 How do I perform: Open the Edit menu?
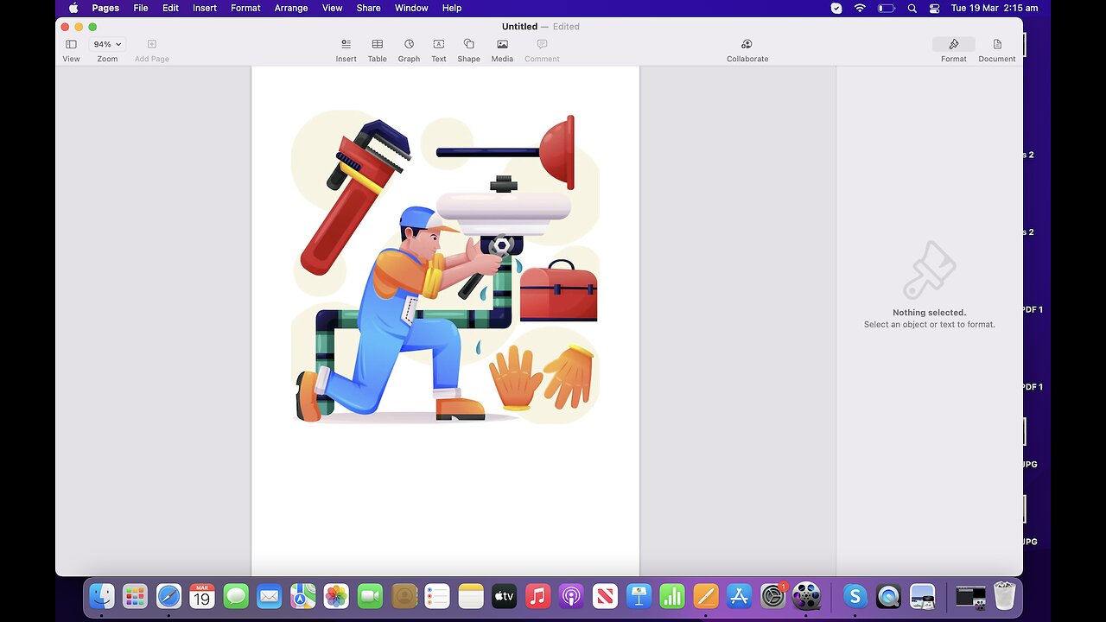pyautogui.click(x=171, y=8)
